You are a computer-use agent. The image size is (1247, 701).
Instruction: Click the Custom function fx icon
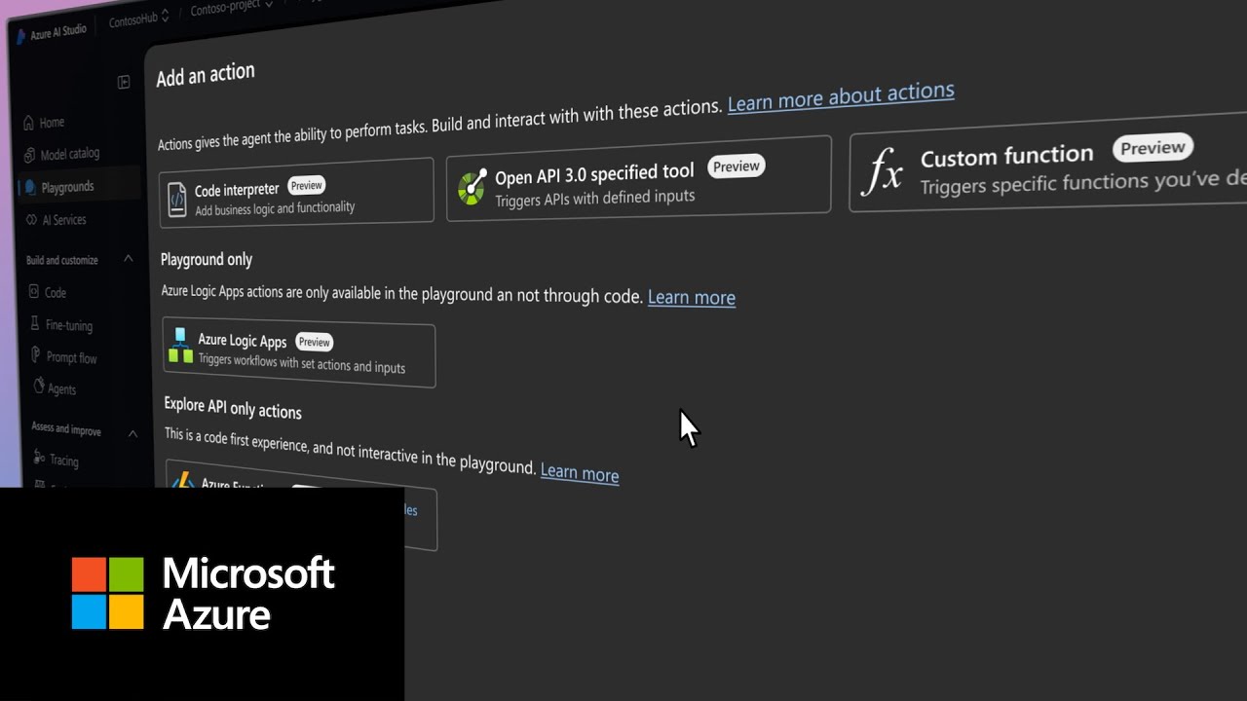point(884,170)
